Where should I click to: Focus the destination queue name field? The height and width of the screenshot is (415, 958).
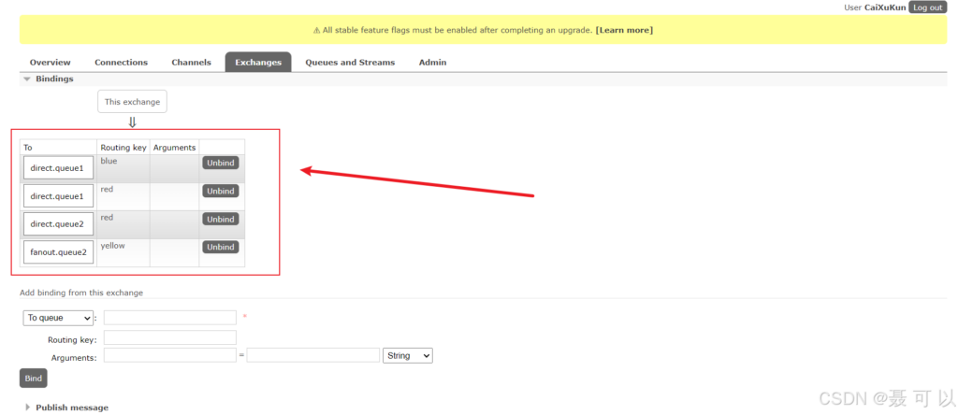[170, 318]
